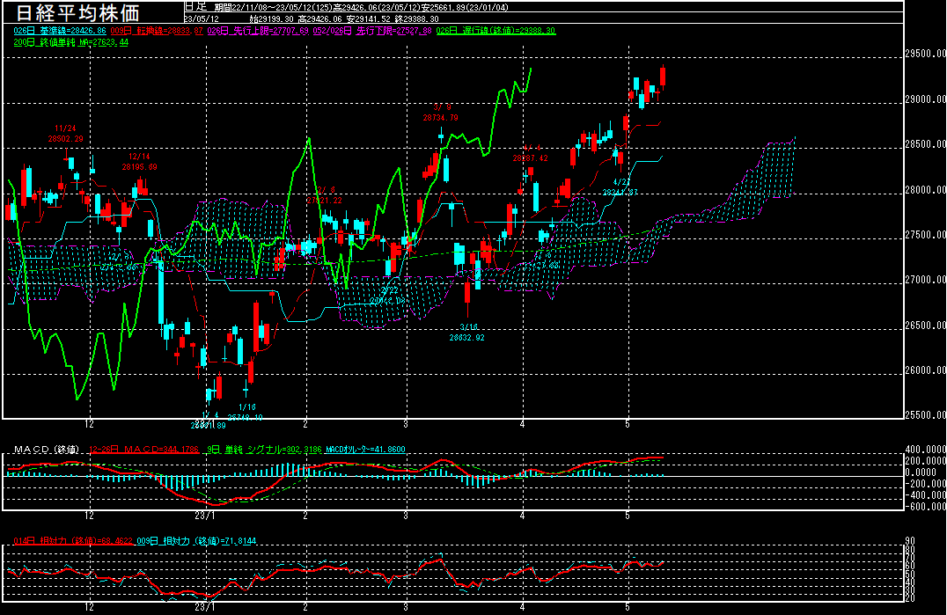
Task: Click the 026日 基準線=28426.86 legend entry
Action: click(x=60, y=31)
